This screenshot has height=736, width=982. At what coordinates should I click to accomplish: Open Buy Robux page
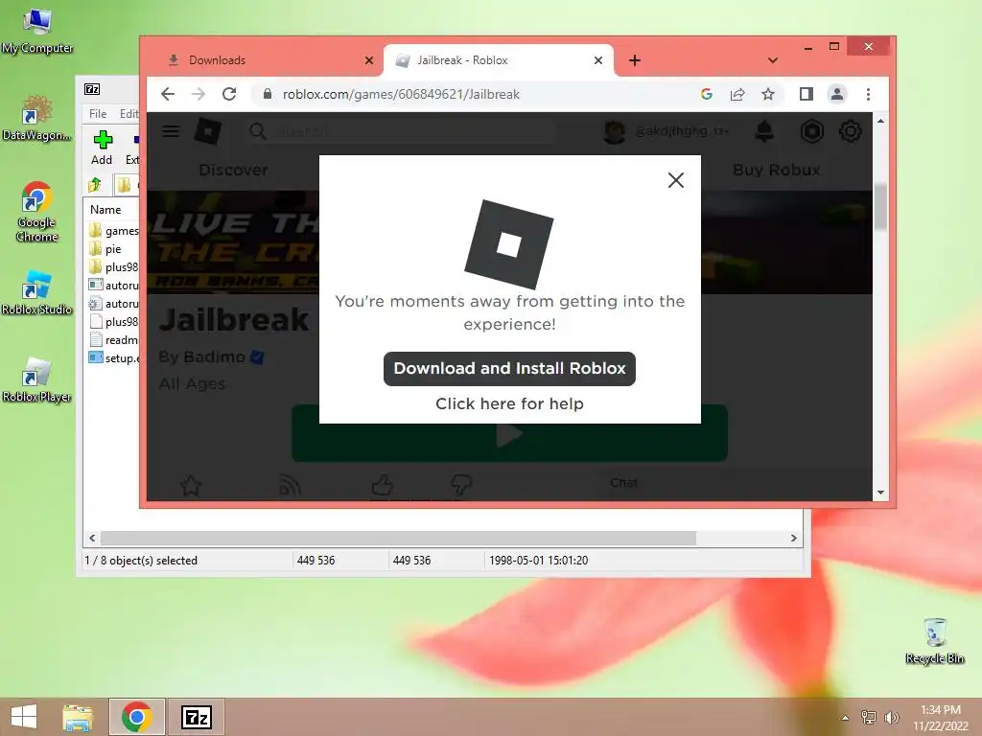[x=777, y=171]
